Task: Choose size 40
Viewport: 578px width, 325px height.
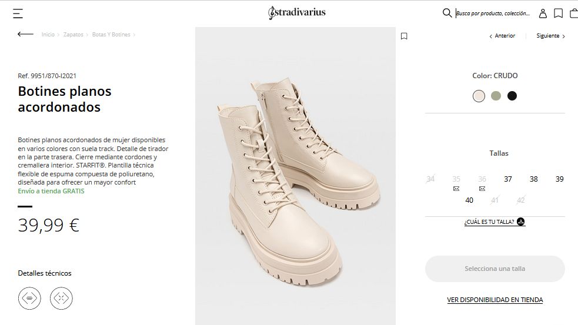Action: pos(469,200)
